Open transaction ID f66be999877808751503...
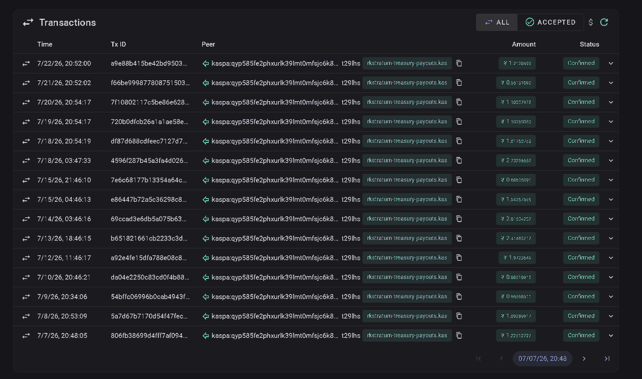Screen dimensions: 642x379 click(150, 83)
